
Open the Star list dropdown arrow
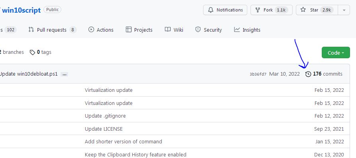(x=344, y=10)
